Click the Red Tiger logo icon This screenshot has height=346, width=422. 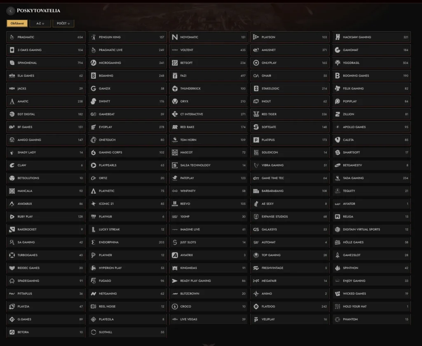(x=256, y=114)
